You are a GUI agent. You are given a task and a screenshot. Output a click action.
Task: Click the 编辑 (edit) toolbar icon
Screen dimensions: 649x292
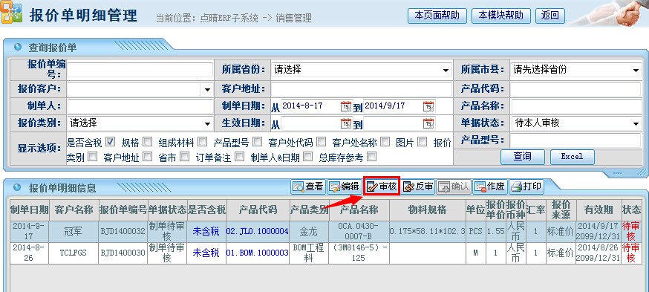tap(344, 187)
